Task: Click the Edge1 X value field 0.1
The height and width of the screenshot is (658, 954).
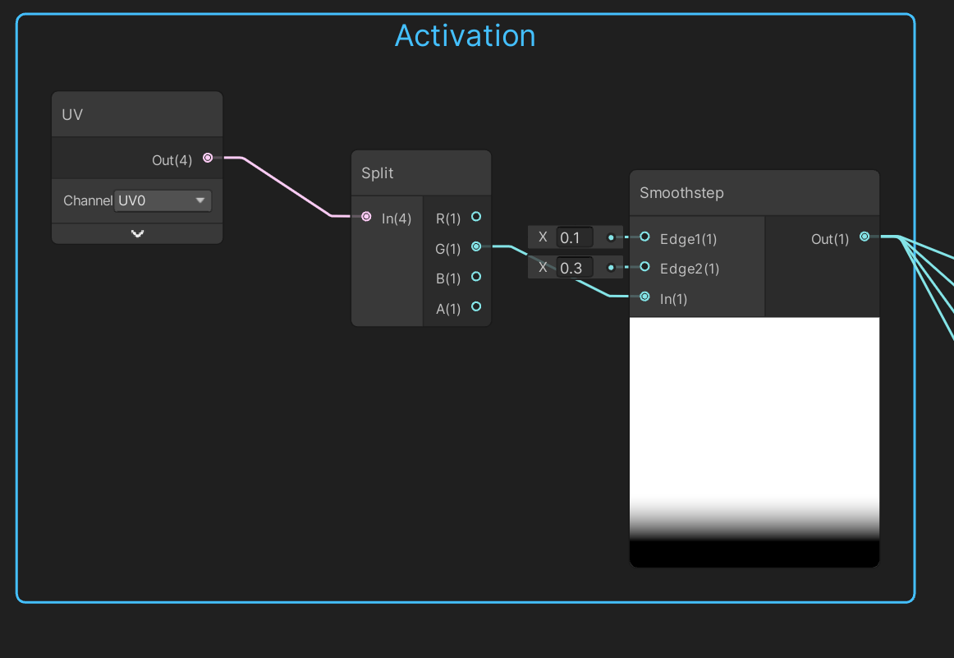Action: click(575, 237)
